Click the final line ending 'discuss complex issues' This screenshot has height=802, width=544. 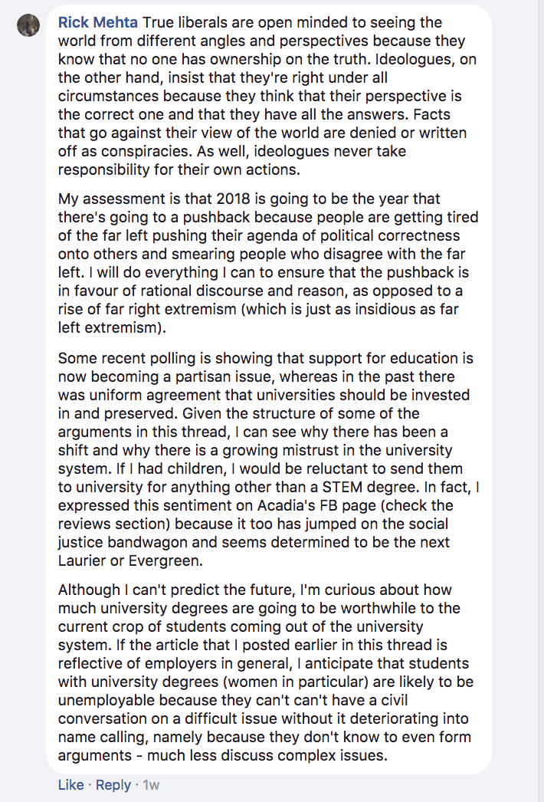coord(222,755)
